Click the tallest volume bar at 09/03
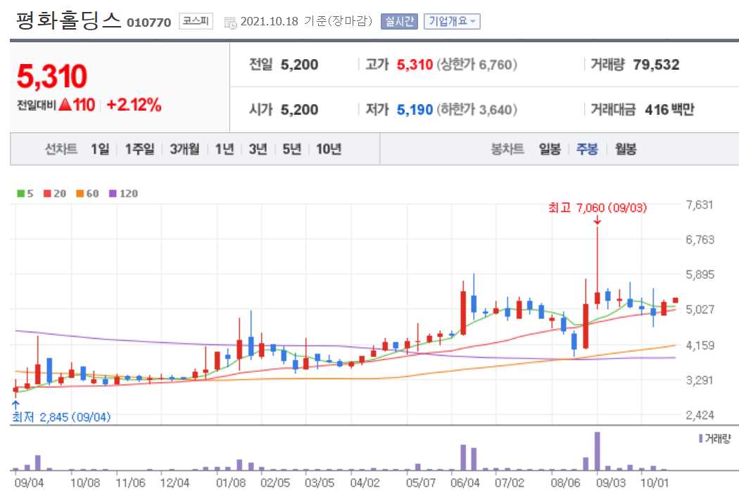Image resolution: width=739 pixels, height=500 pixels. point(597,451)
